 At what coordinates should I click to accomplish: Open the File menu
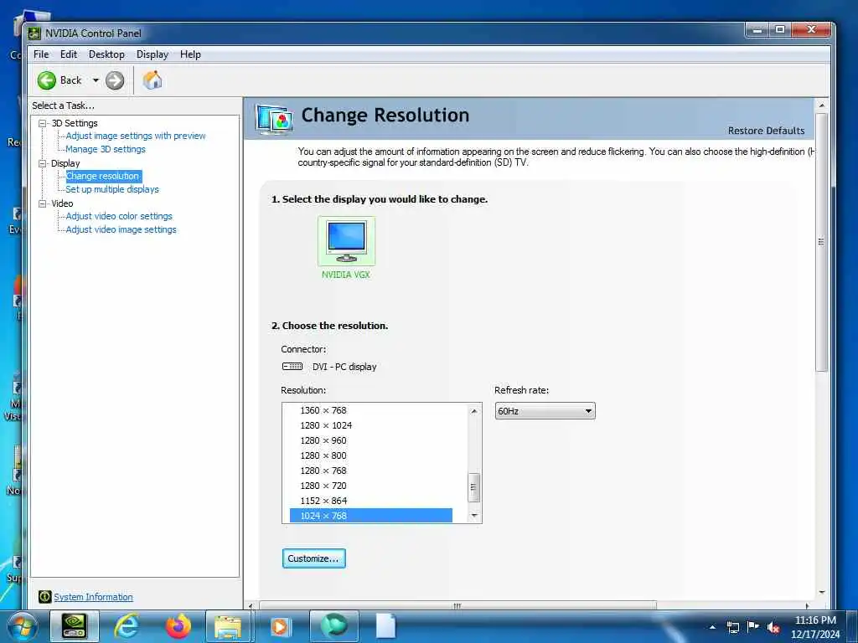(41, 54)
